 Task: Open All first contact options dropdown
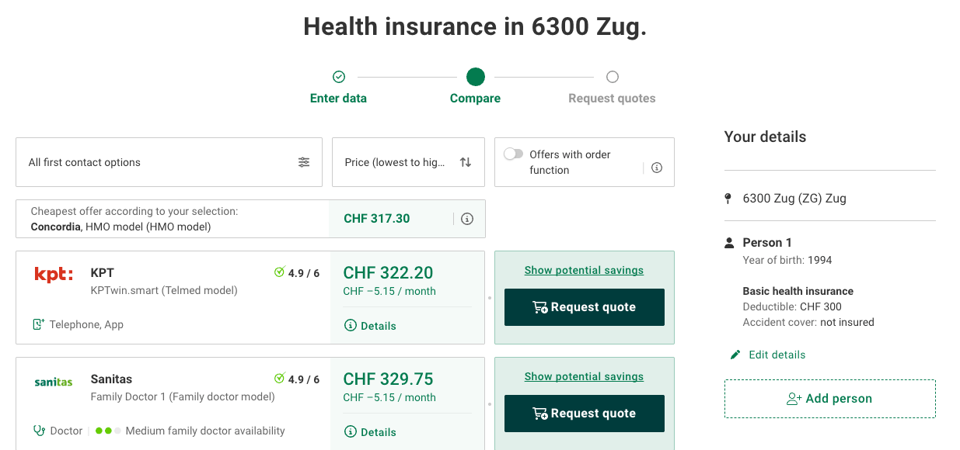169,162
